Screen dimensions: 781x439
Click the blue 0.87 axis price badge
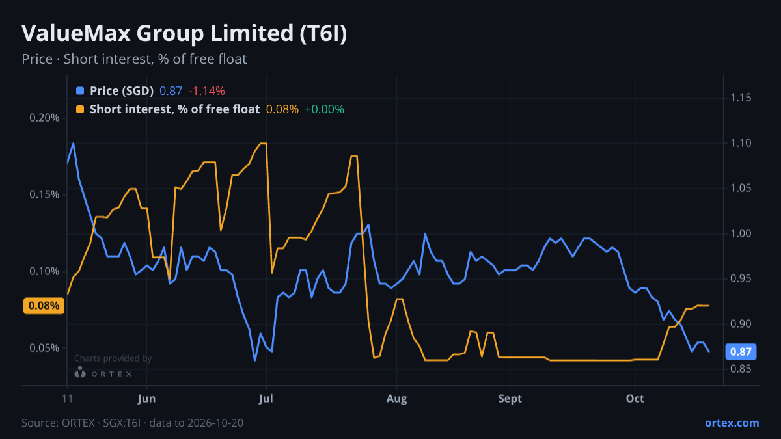click(x=741, y=352)
